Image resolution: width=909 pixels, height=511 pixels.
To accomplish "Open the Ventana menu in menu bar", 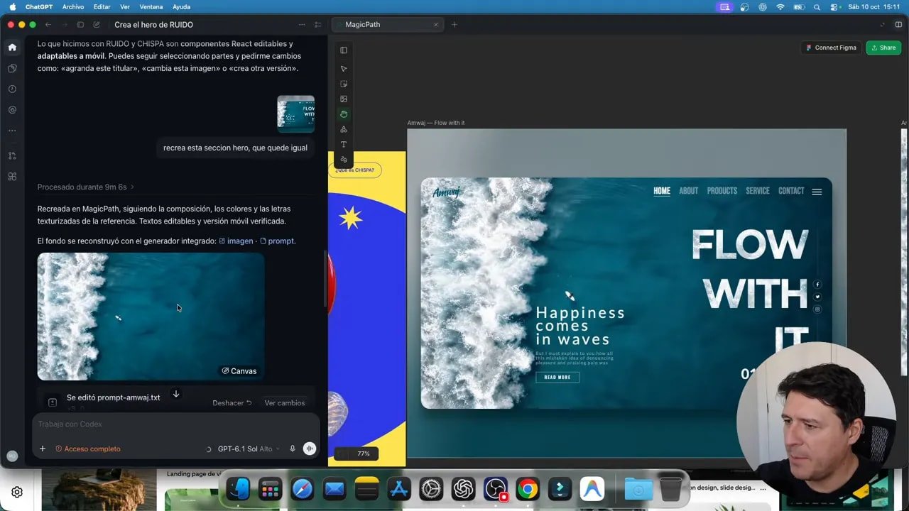I will [x=151, y=6].
